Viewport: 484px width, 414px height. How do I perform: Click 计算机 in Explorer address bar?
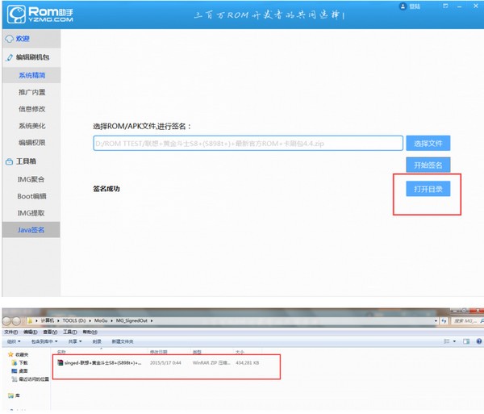coord(48,320)
